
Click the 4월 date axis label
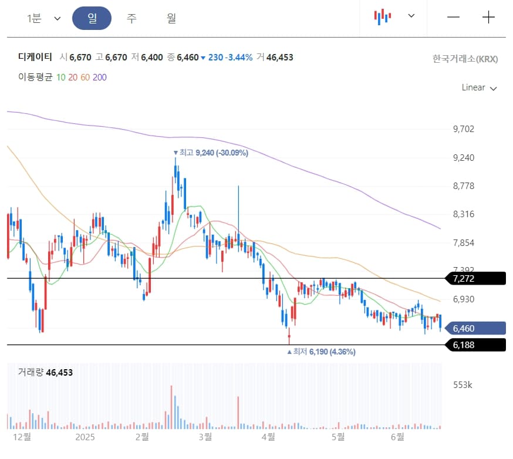[x=268, y=437]
